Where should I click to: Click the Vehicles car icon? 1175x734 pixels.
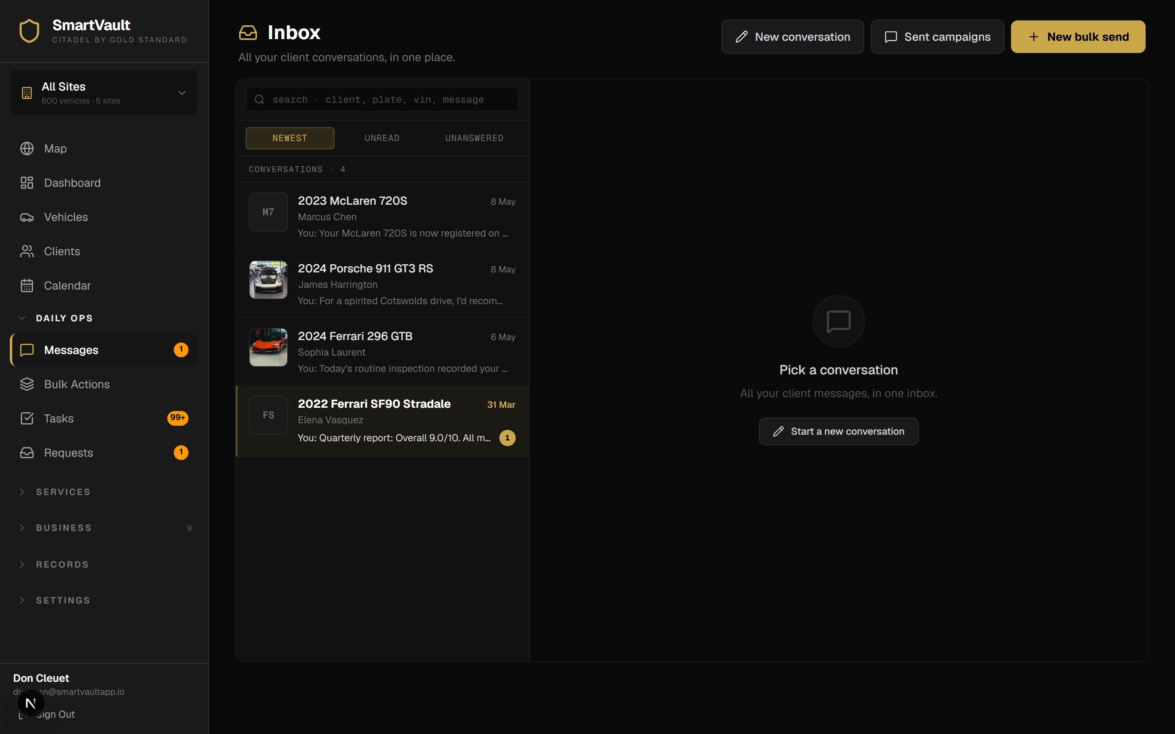coord(27,217)
